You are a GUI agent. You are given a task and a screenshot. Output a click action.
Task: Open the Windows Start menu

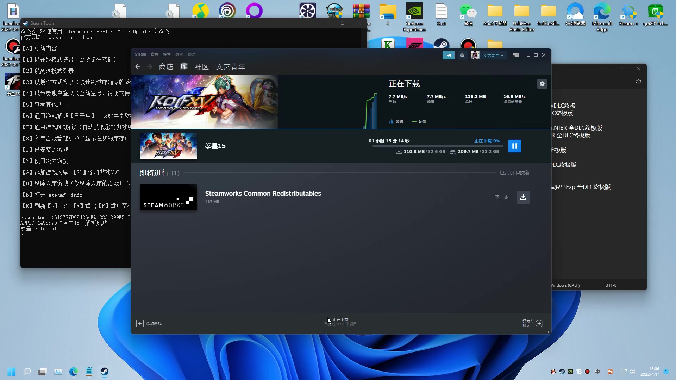click(x=12, y=372)
